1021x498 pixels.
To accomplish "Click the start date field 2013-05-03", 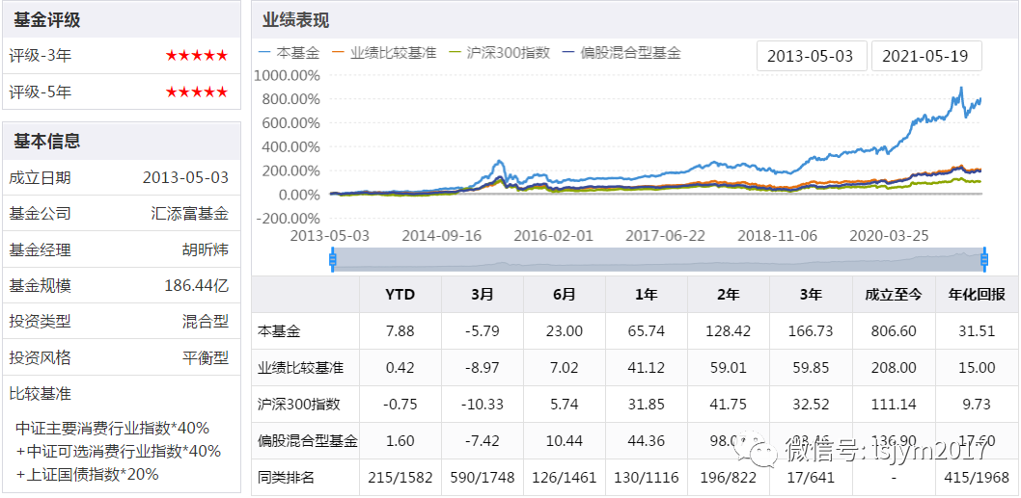I will (x=812, y=56).
